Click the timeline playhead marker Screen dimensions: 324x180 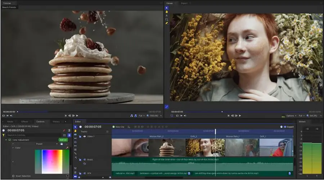point(215,131)
